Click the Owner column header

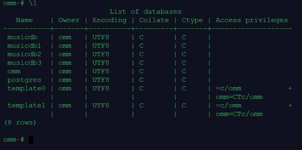pyautogui.click(x=69, y=20)
